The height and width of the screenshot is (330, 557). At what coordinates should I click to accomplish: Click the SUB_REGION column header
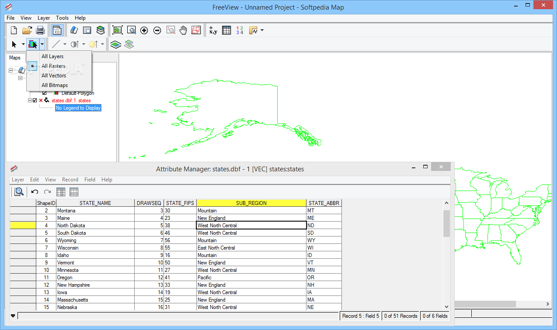coord(251,203)
